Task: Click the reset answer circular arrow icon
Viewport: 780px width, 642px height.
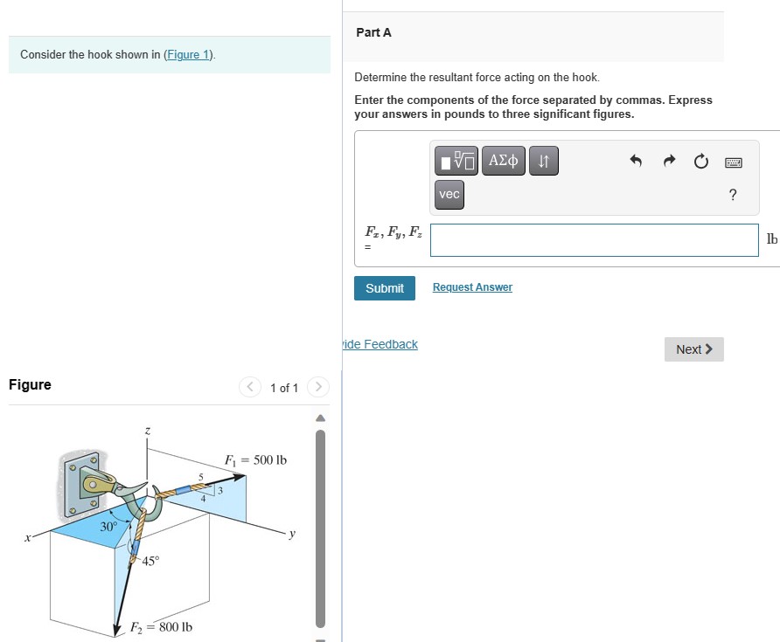Action: tap(700, 162)
